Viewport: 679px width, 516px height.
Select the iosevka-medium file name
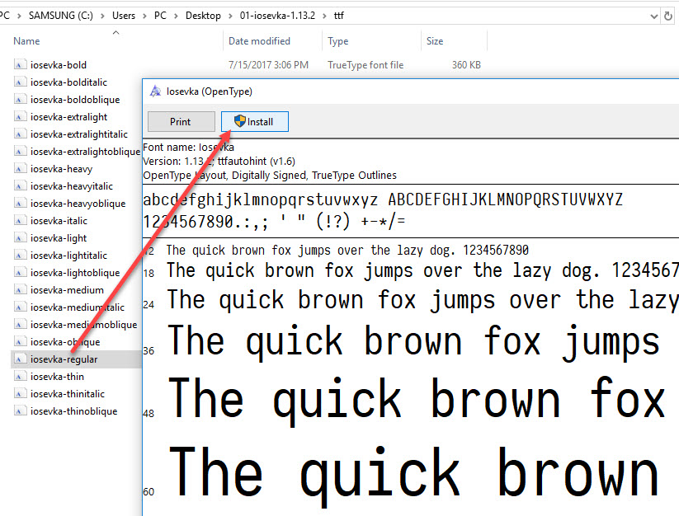coord(67,290)
